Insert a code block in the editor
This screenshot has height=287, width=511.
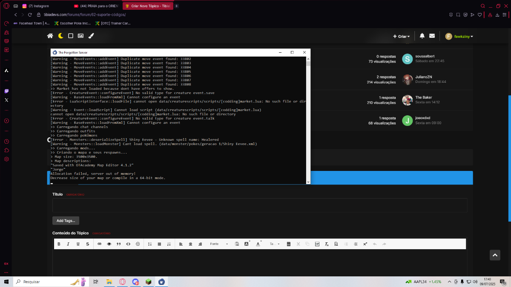(x=128, y=244)
